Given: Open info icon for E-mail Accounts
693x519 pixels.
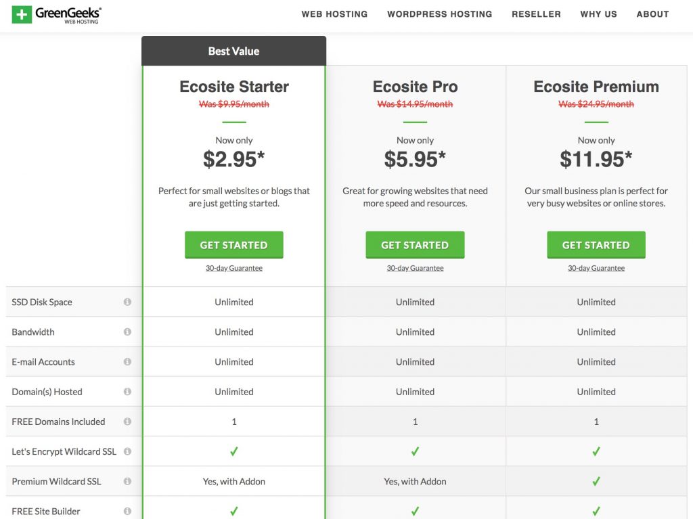Looking at the screenshot, I should [127, 362].
